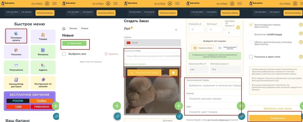The height and width of the screenshot is (122, 303).
Task: Open the Страна Китай country selector
Action: [152, 43]
